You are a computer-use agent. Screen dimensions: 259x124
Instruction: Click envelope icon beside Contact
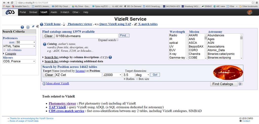click(x=241, y=121)
